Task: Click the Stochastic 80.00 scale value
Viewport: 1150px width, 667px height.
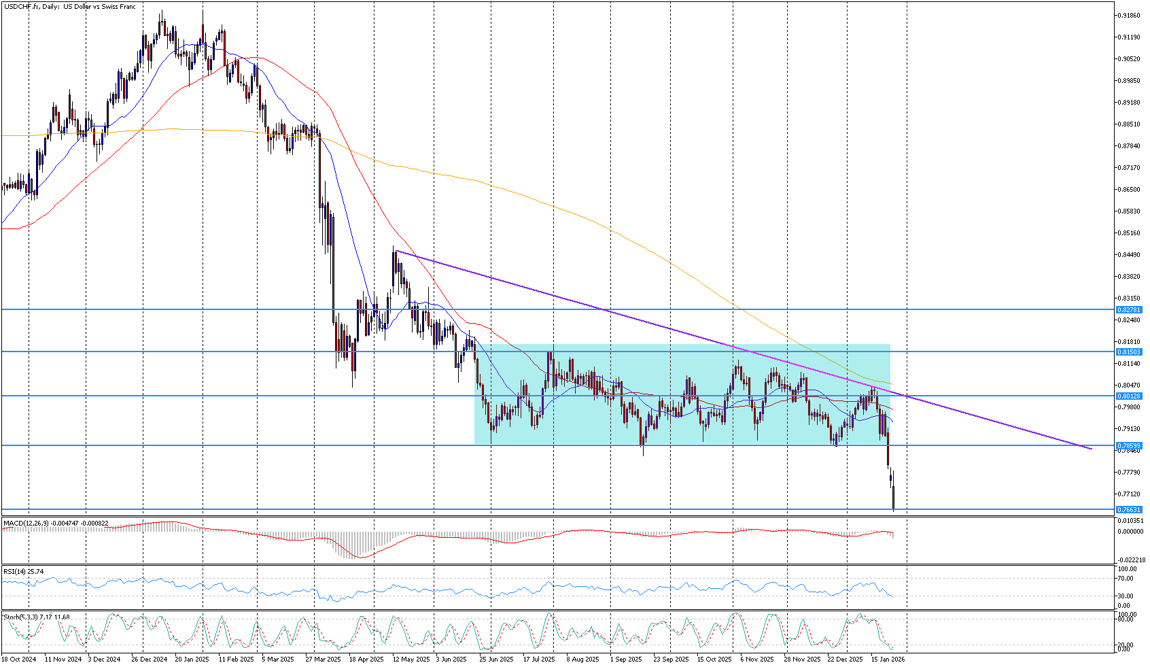Action: coord(1126,619)
